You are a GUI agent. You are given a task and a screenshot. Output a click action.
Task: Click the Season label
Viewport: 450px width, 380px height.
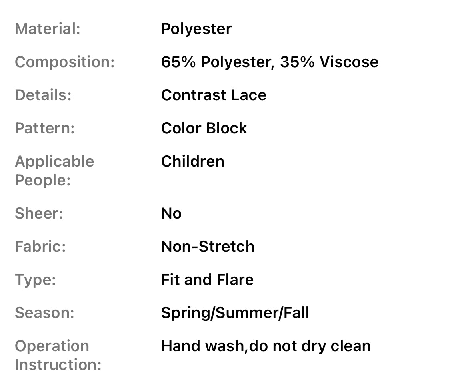point(44,313)
